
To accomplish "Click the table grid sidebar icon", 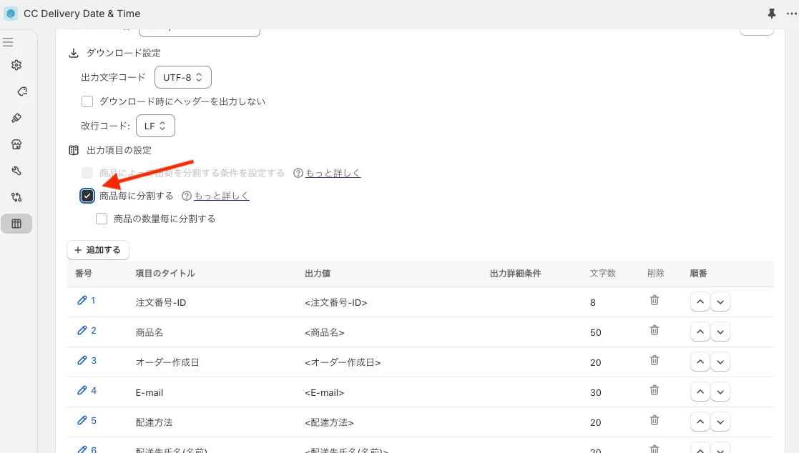I will tap(16, 224).
